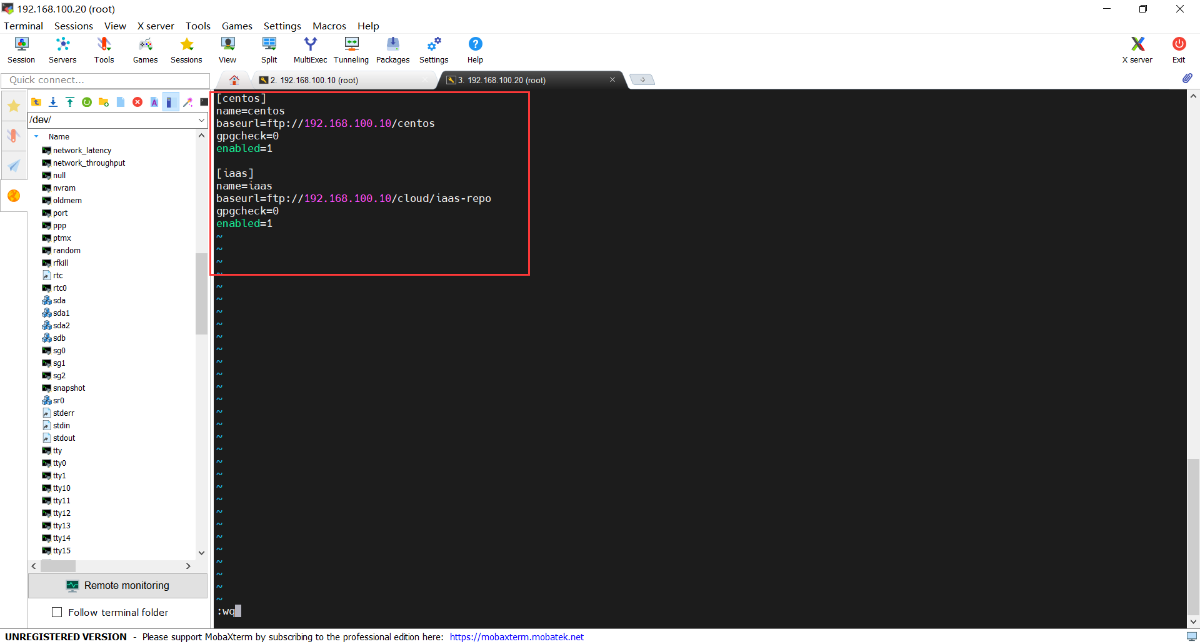Go to parent folder in SFTP browser
The image size is (1200, 644).
click(x=36, y=102)
